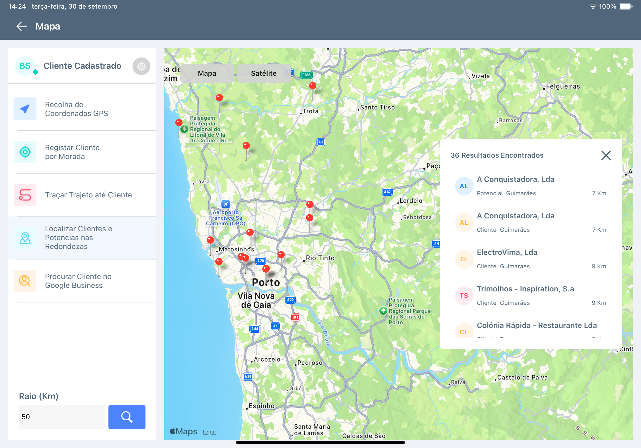641x448 pixels.
Task: Open the Cliente A Conquistadora, Lda result
Action: coord(531,222)
